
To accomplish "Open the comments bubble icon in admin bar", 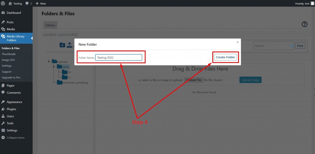I will click(x=27, y=3).
